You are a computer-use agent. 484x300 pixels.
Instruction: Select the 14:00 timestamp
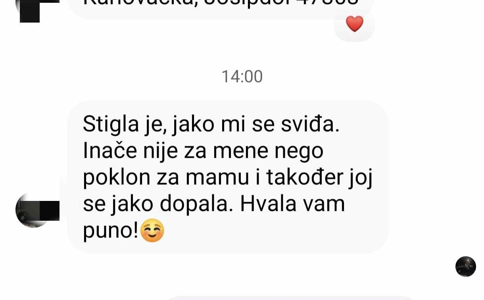(242, 76)
